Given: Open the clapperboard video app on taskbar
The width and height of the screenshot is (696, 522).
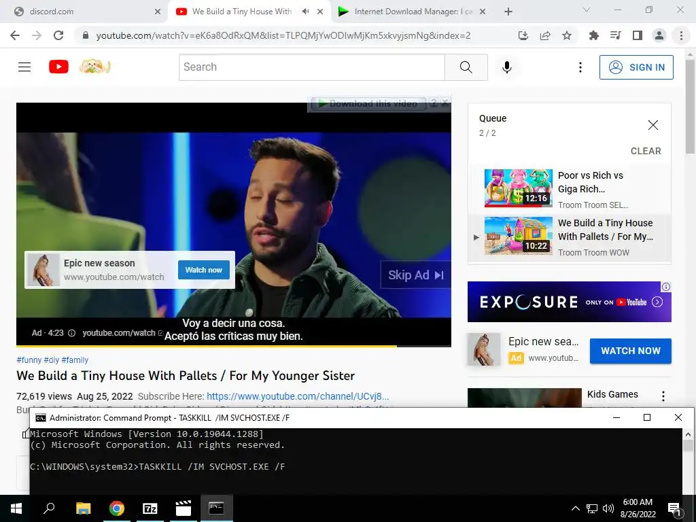Looking at the screenshot, I should pos(183,508).
